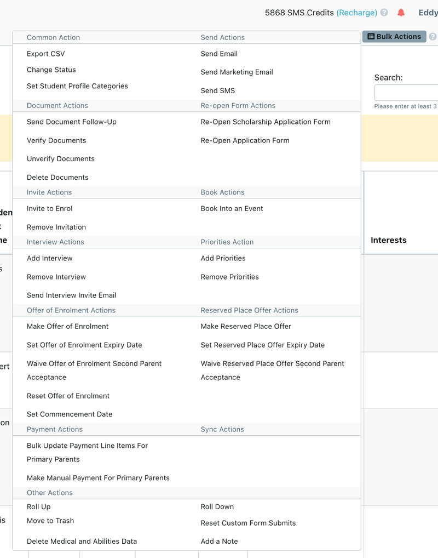Choose Send Marketing Email action

237,72
